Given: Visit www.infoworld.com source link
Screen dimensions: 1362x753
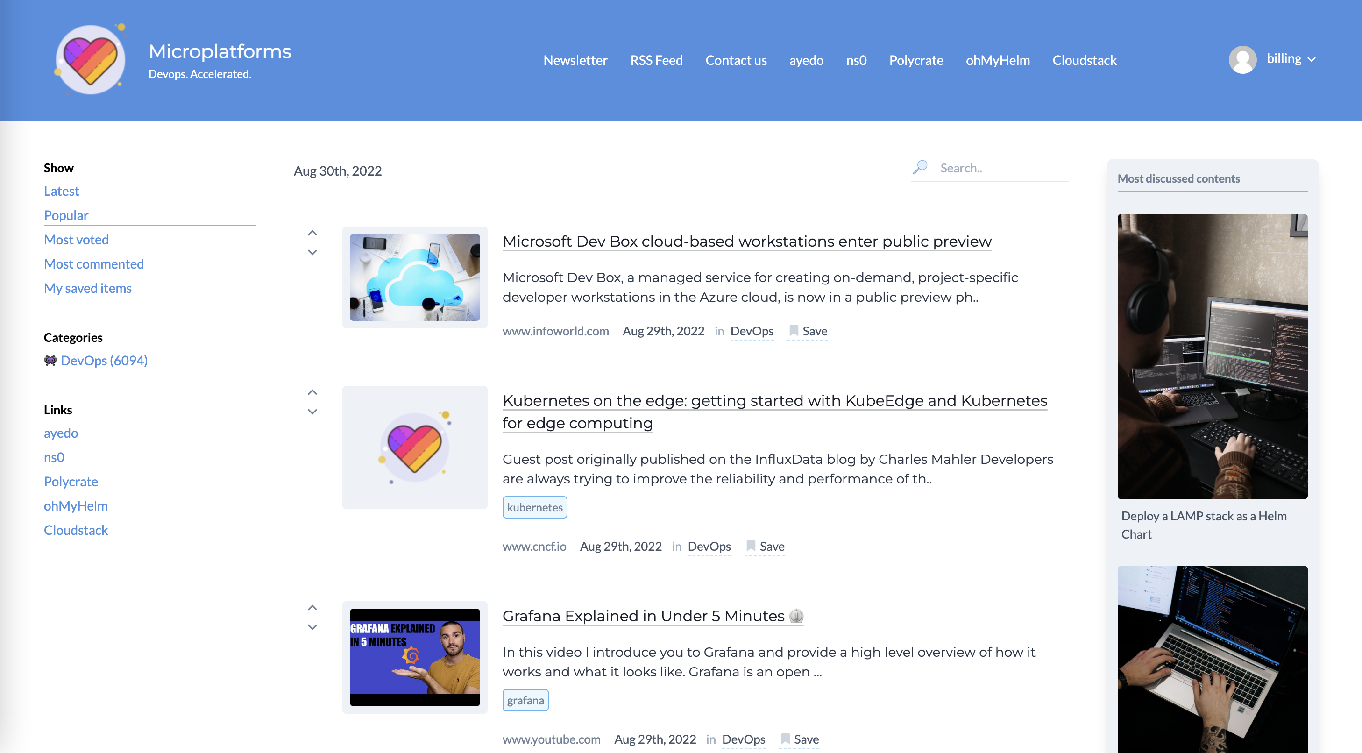Looking at the screenshot, I should tap(556, 331).
